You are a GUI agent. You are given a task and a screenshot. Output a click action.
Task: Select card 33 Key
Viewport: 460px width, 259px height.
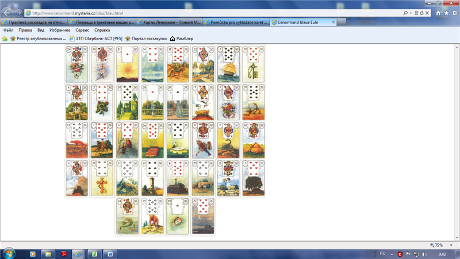click(x=254, y=64)
